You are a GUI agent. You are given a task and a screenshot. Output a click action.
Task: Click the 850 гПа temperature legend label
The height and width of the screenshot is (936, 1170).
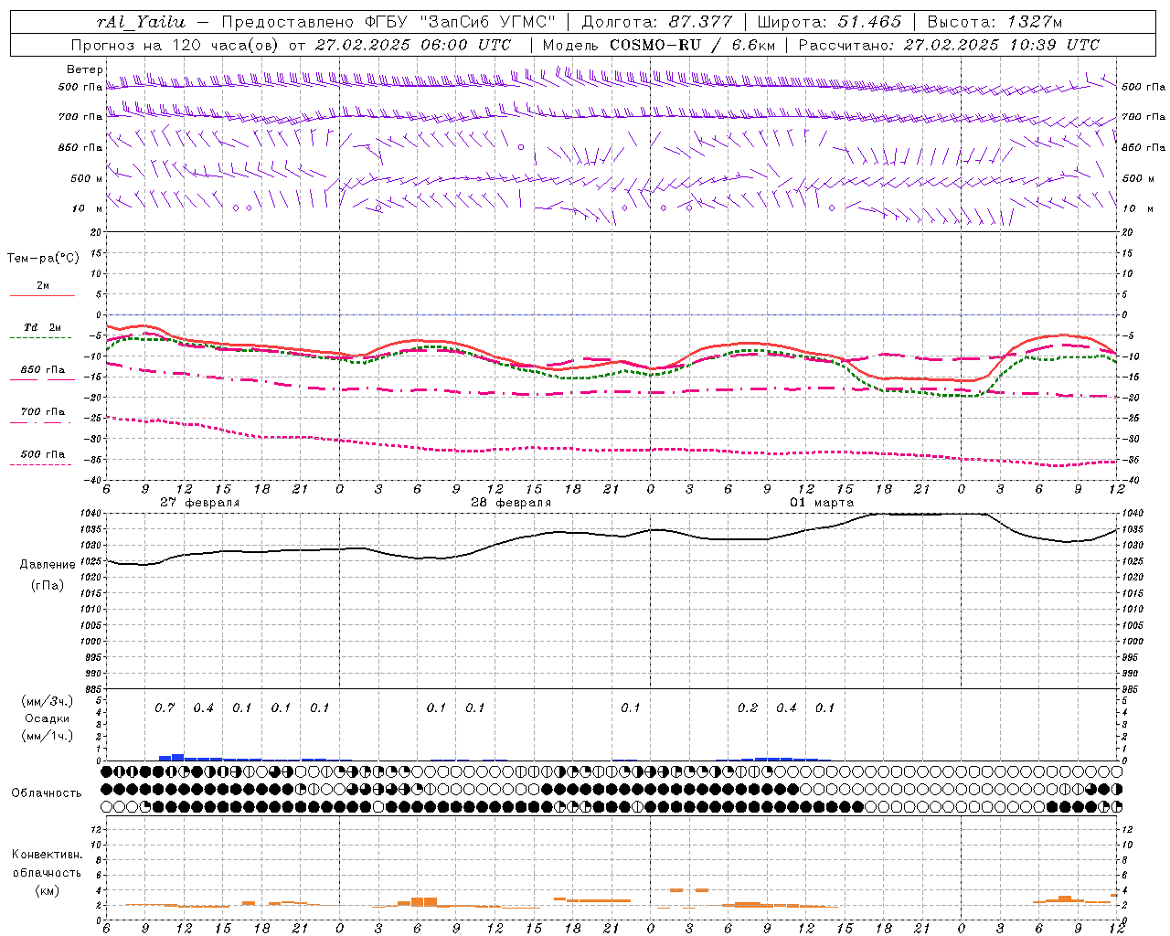[x=42, y=369]
